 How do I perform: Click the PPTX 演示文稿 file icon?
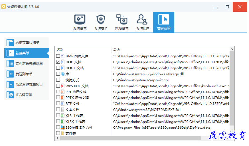62,97
